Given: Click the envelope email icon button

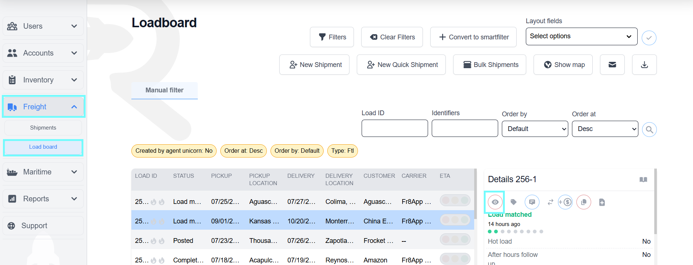Looking at the screenshot, I should point(612,65).
